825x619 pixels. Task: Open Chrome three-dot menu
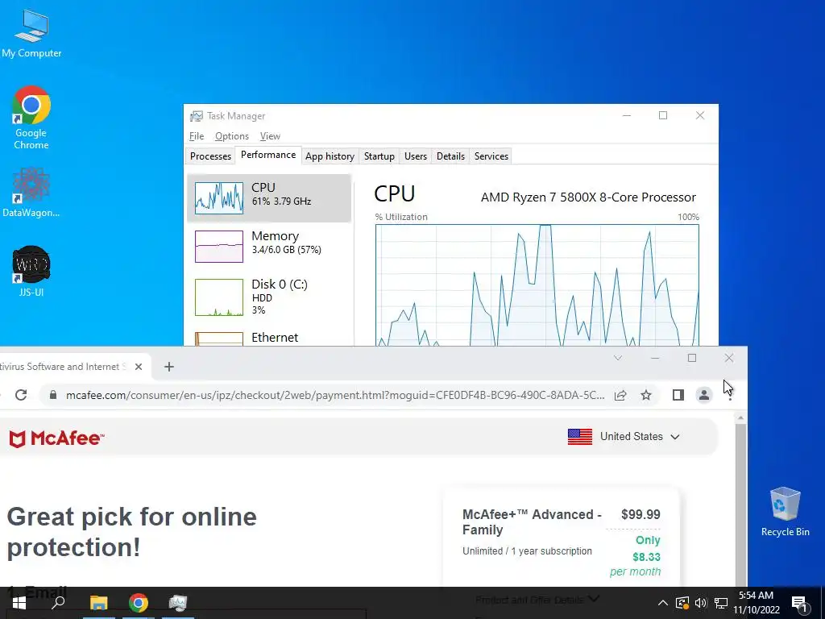tap(730, 395)
